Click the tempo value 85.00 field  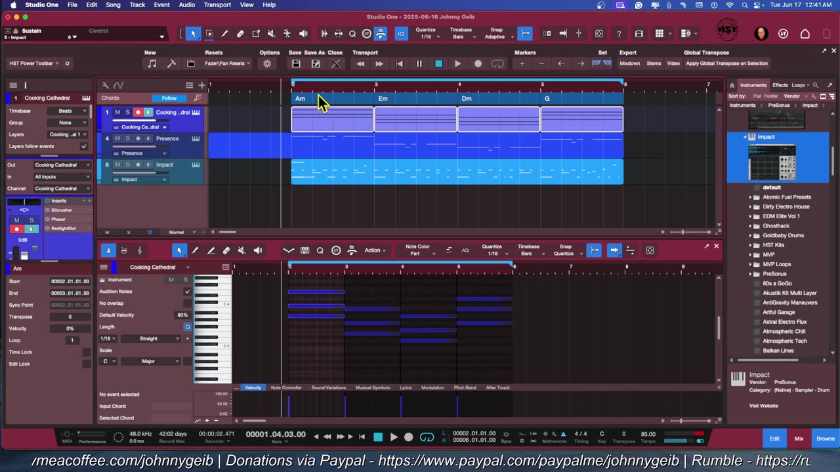click(648, 434)
